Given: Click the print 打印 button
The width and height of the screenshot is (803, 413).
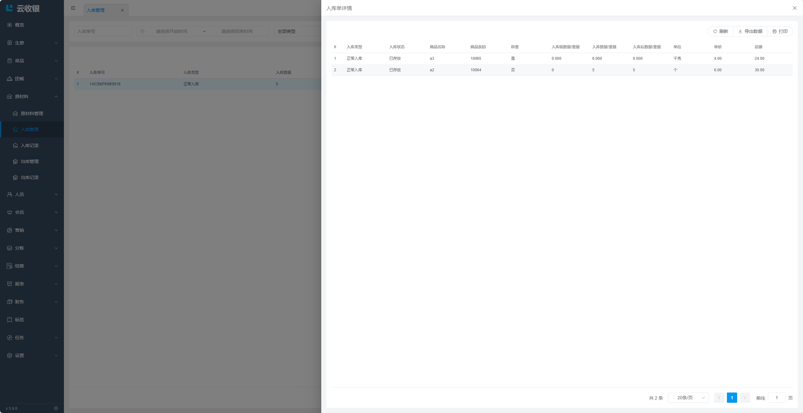Looking at the screenshot, I should point(780,31).
